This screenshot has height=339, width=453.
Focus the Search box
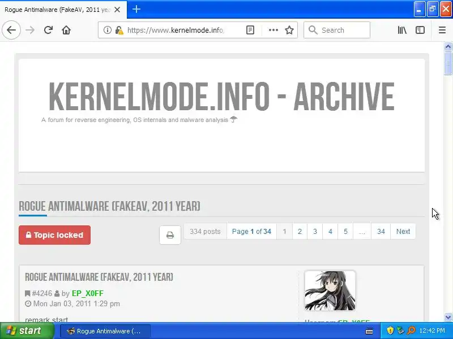tap(337, 30)
